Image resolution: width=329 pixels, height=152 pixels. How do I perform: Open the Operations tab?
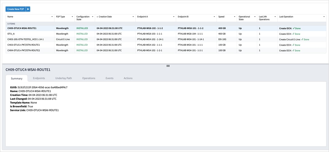tap(89, 78)
